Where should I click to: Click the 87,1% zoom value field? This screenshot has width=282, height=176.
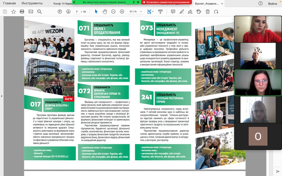click(x=133, y=12)
